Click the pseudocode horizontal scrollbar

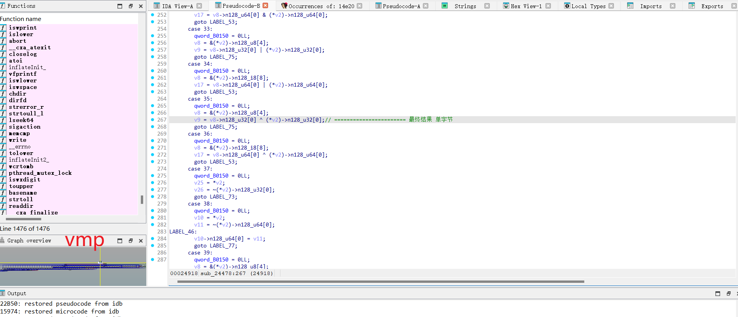380,282
